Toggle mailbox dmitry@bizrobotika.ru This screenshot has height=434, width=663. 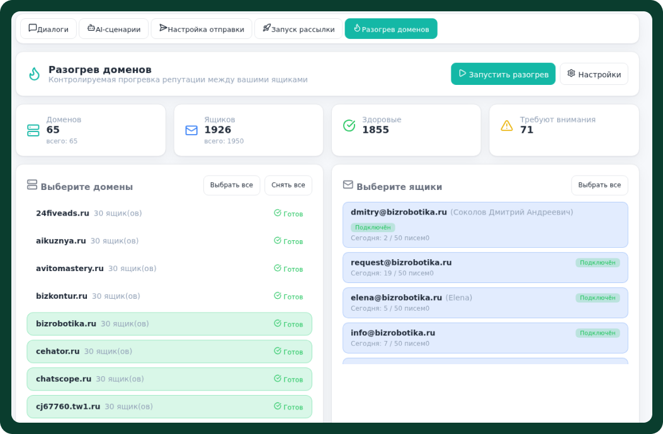[x=485, y=225]
